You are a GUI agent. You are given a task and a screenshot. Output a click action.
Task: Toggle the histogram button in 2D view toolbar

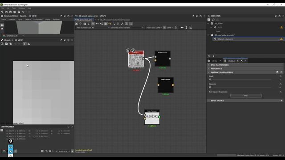coord(28,44)
